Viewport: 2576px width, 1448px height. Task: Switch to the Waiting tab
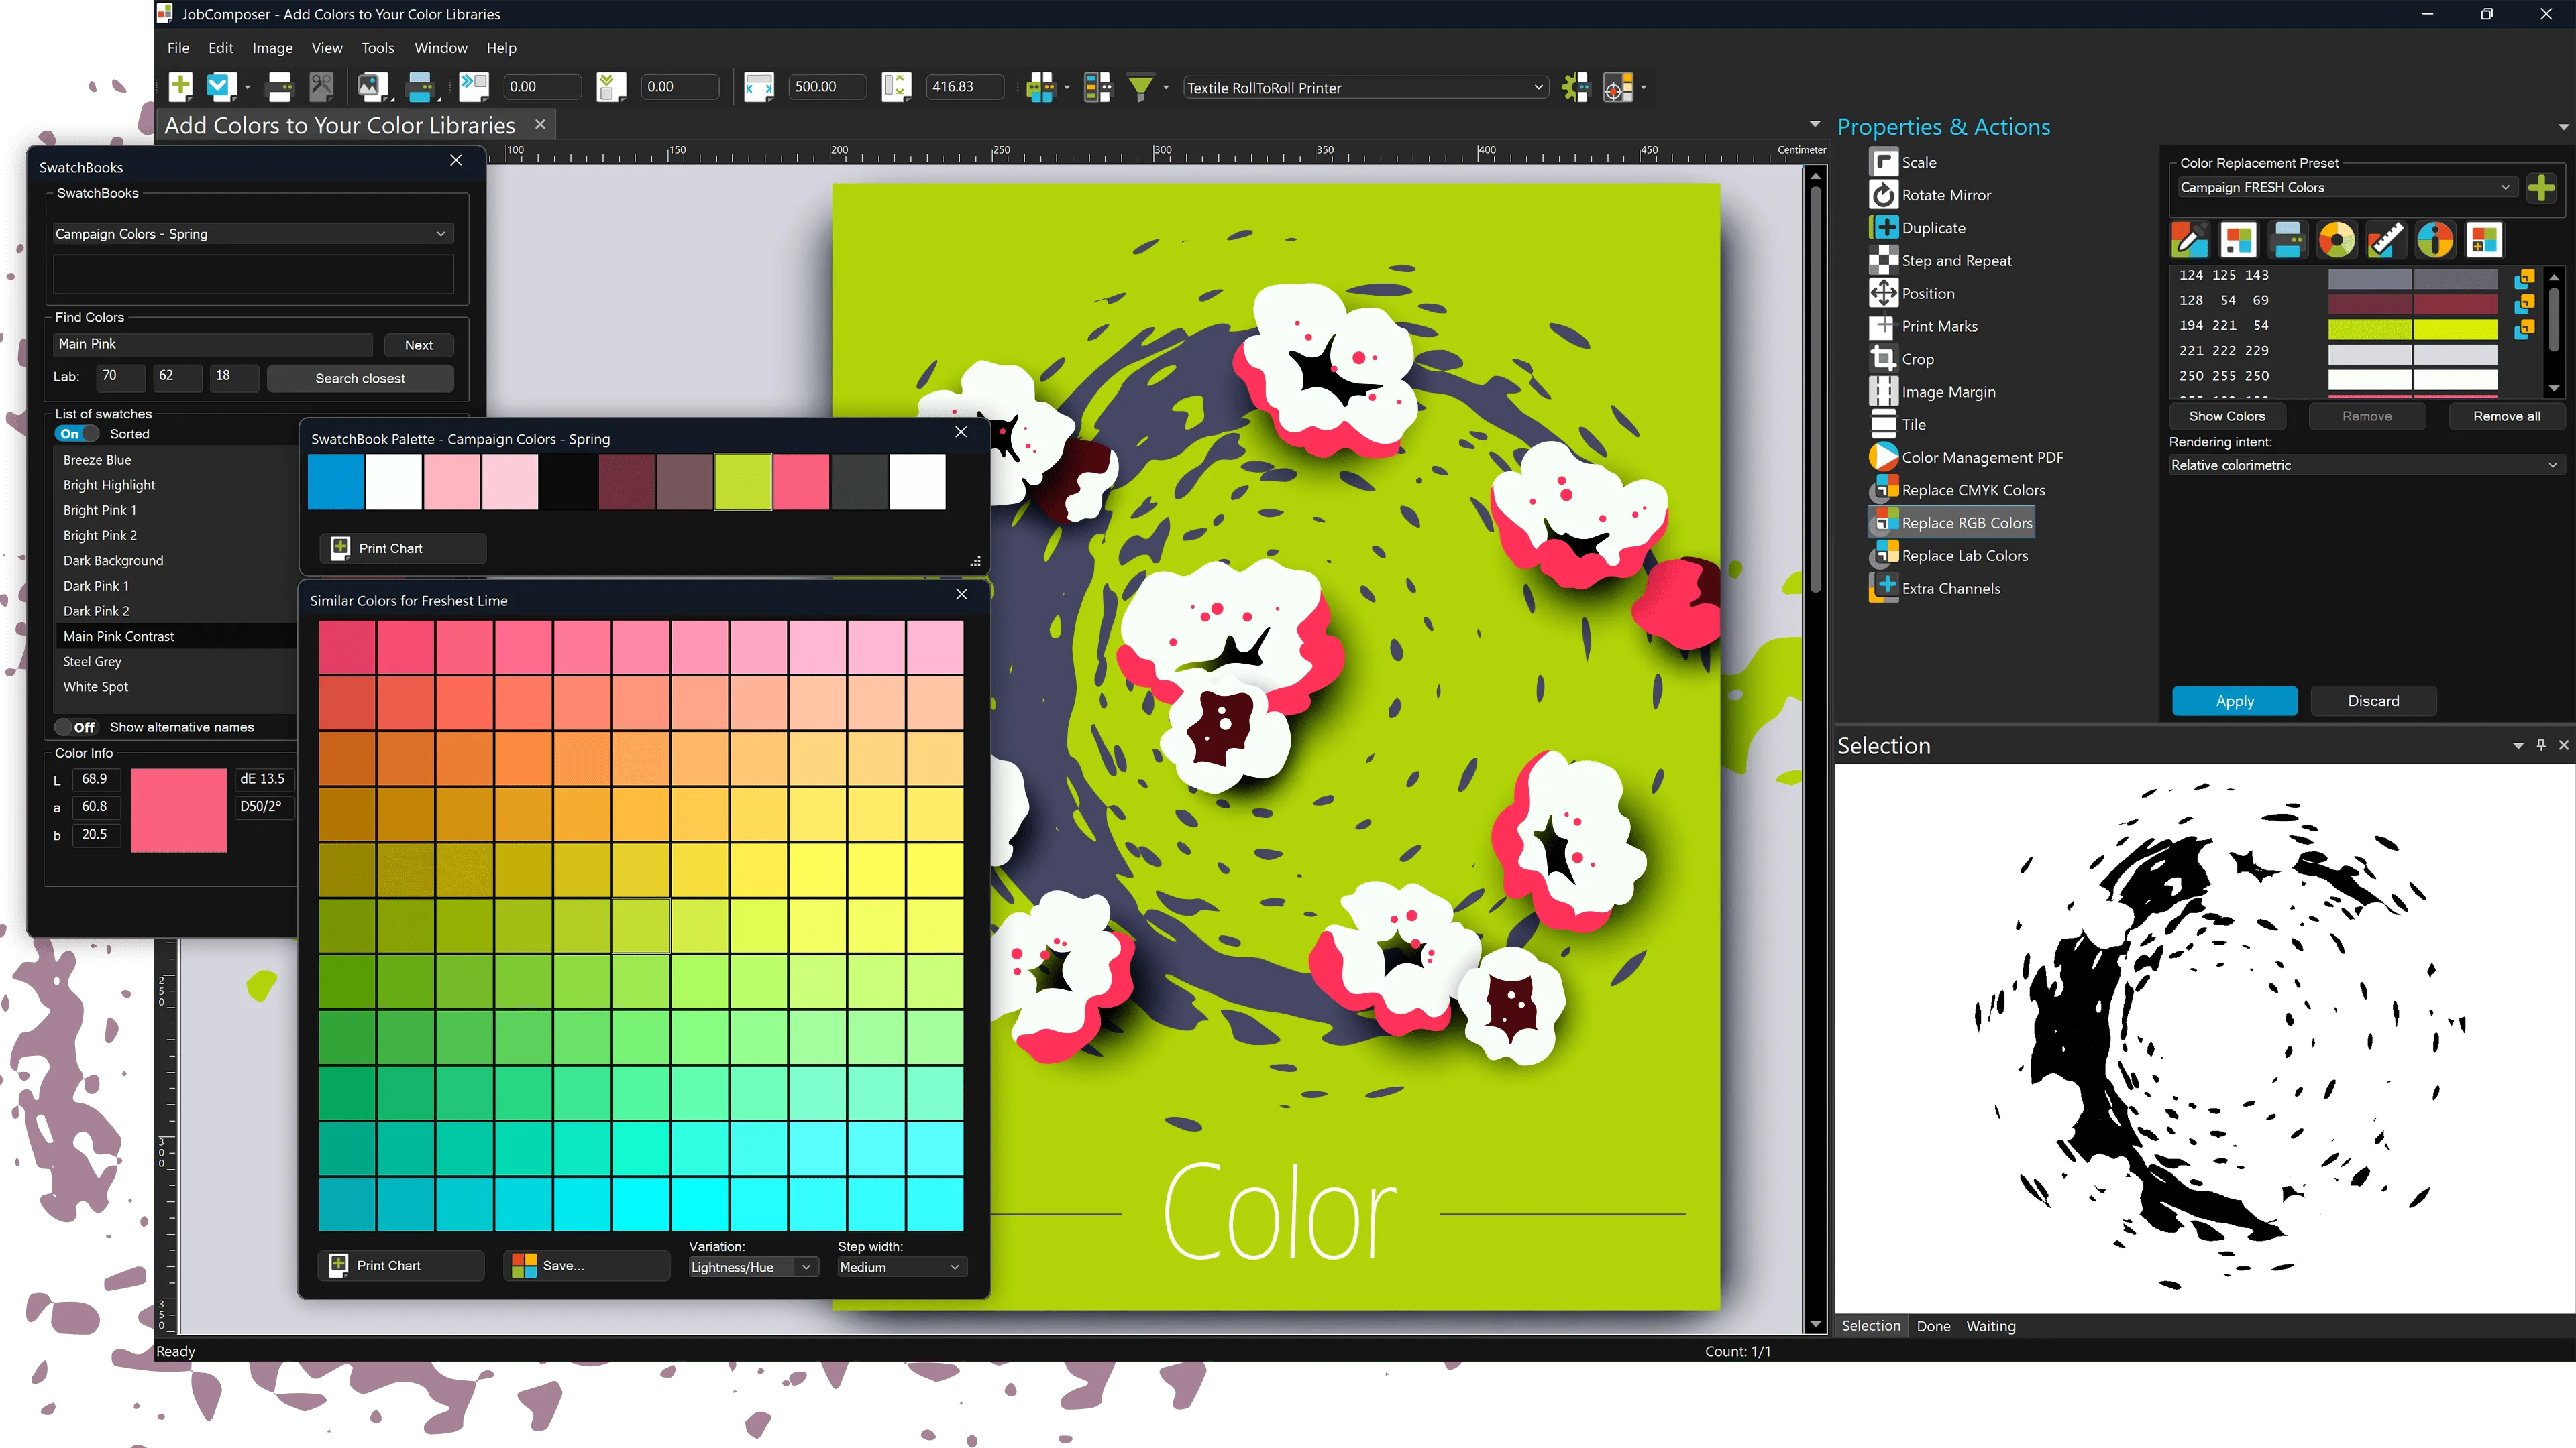tap(1990, 1326)
